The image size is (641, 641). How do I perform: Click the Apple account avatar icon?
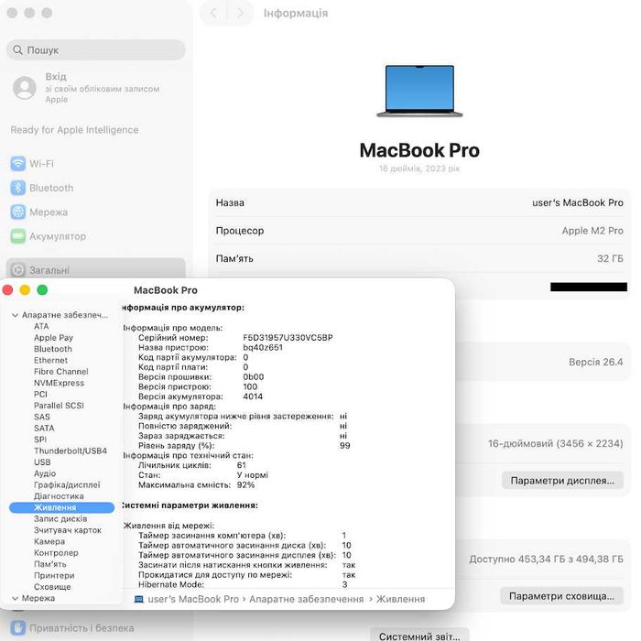click(25, 88)
